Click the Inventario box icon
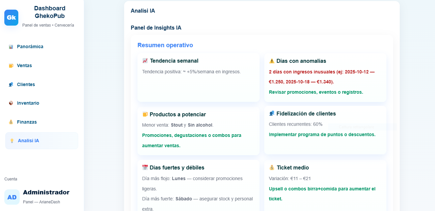The image size is (435, 211). pos(11,103)
